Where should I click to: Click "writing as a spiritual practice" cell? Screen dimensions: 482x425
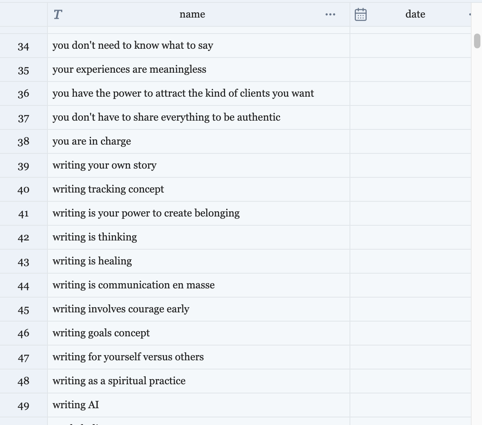pyautogui.click(x=119, y=381)
